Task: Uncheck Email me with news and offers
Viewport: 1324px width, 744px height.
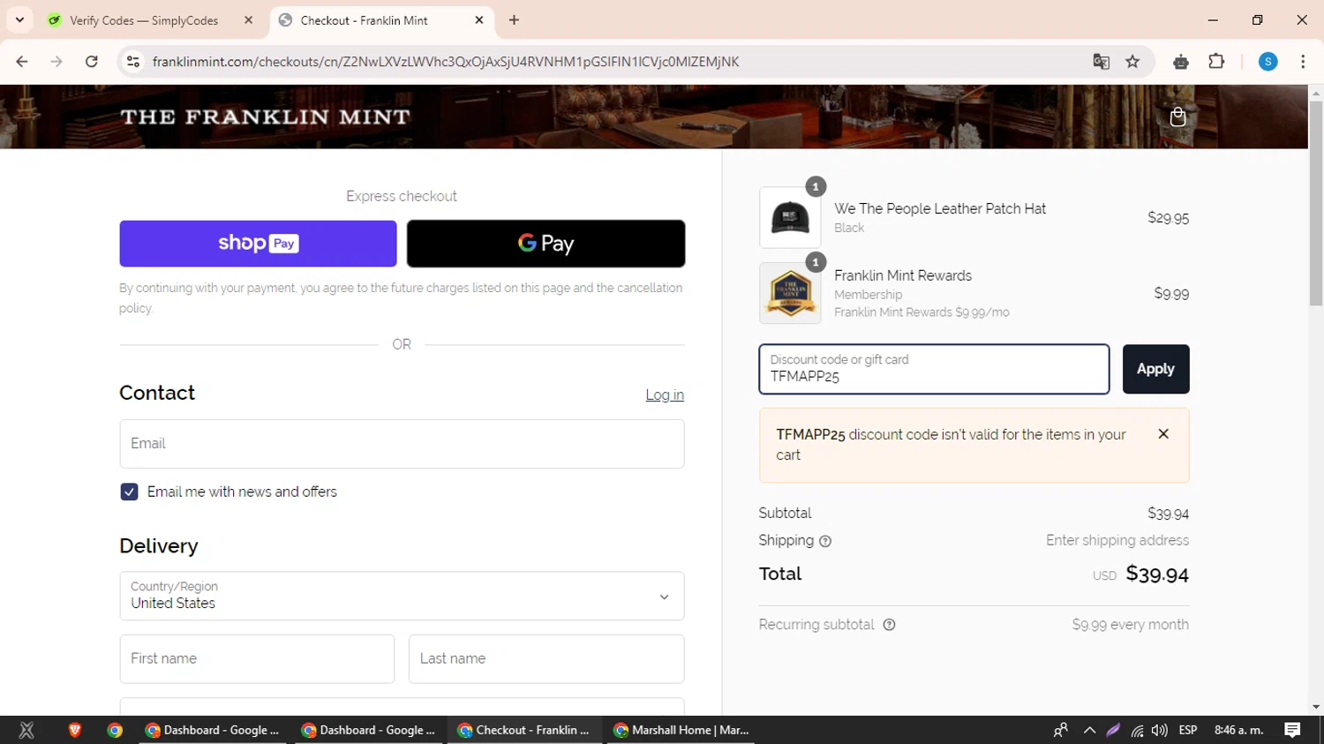Action: point(129,492)
